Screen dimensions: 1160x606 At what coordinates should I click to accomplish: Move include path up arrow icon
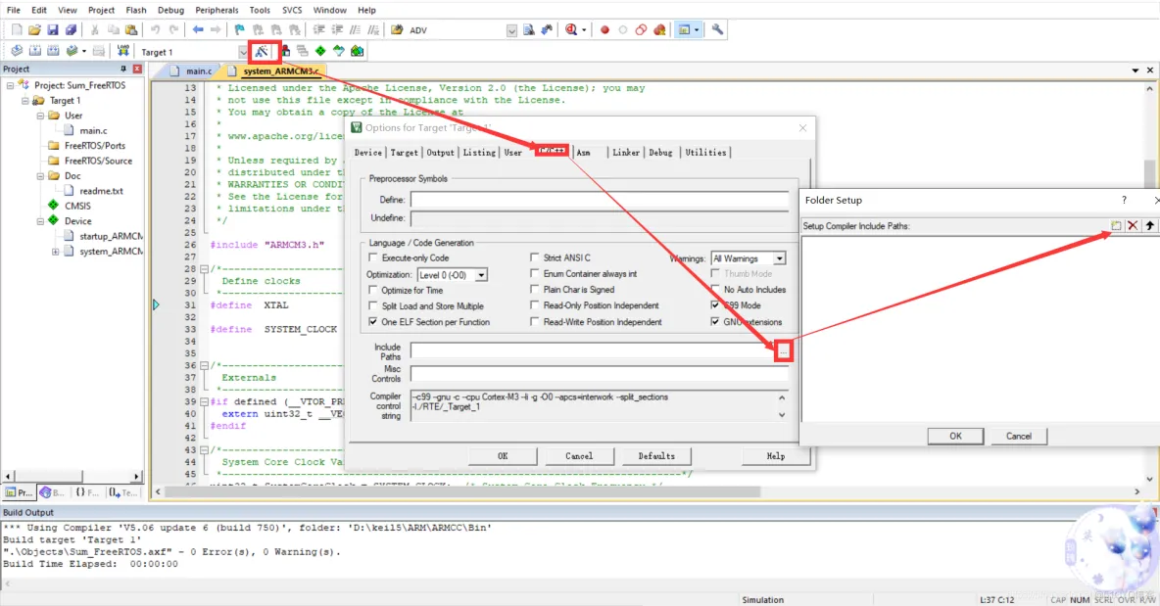[x=1149, y=225]
